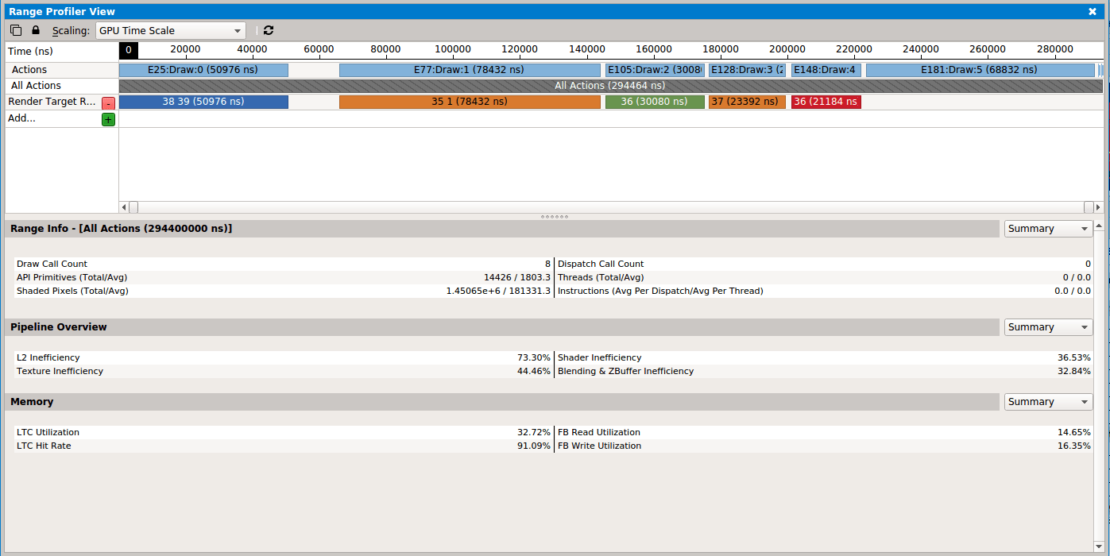Select the orange 35 1 render target bar

pos(469,102)
